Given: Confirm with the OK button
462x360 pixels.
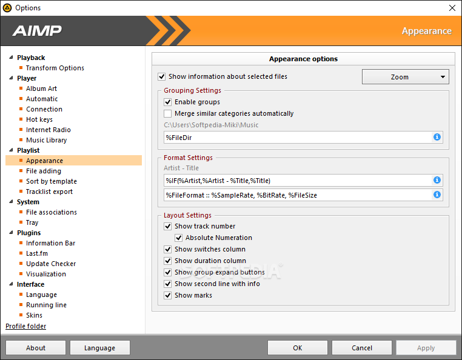Looking at the screenshot, I should point(298,348).
